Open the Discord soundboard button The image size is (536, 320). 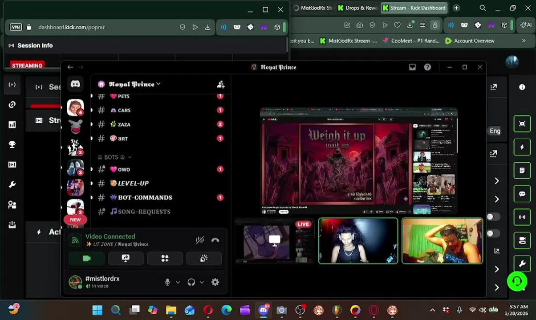pyautogui.click(x=204, y=258)
